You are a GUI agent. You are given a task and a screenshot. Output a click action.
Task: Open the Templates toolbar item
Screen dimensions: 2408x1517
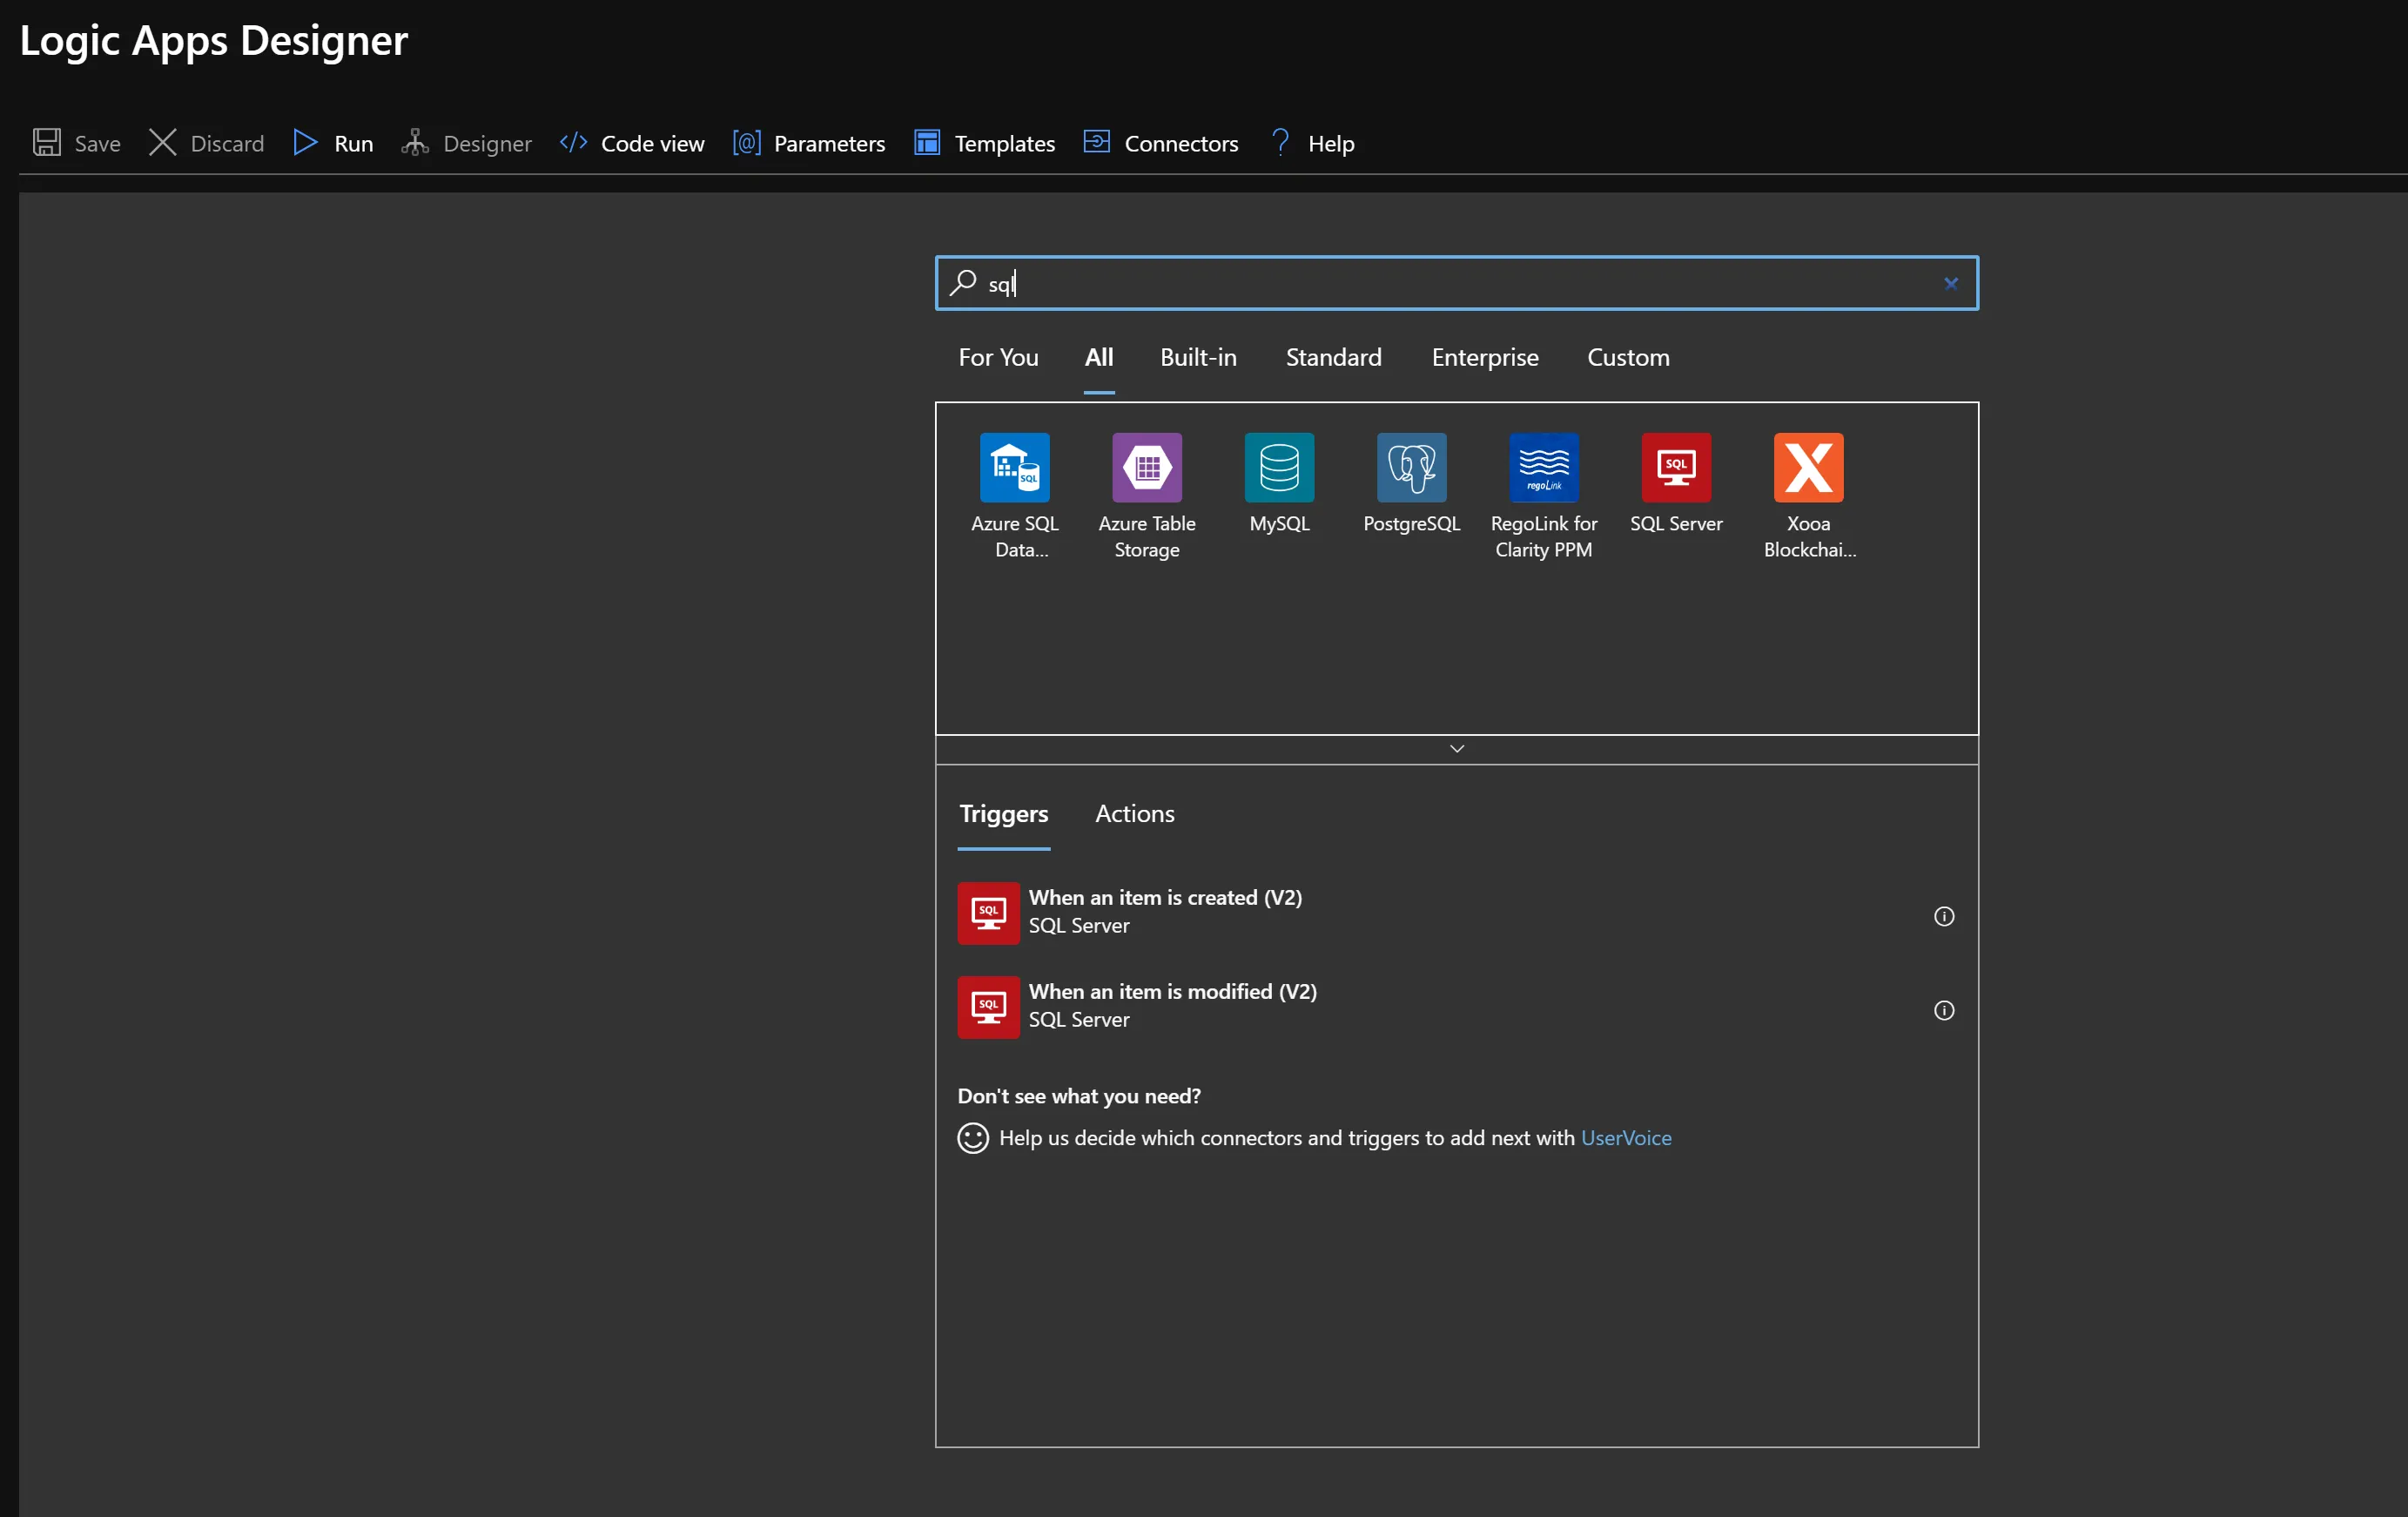[984, 143]
